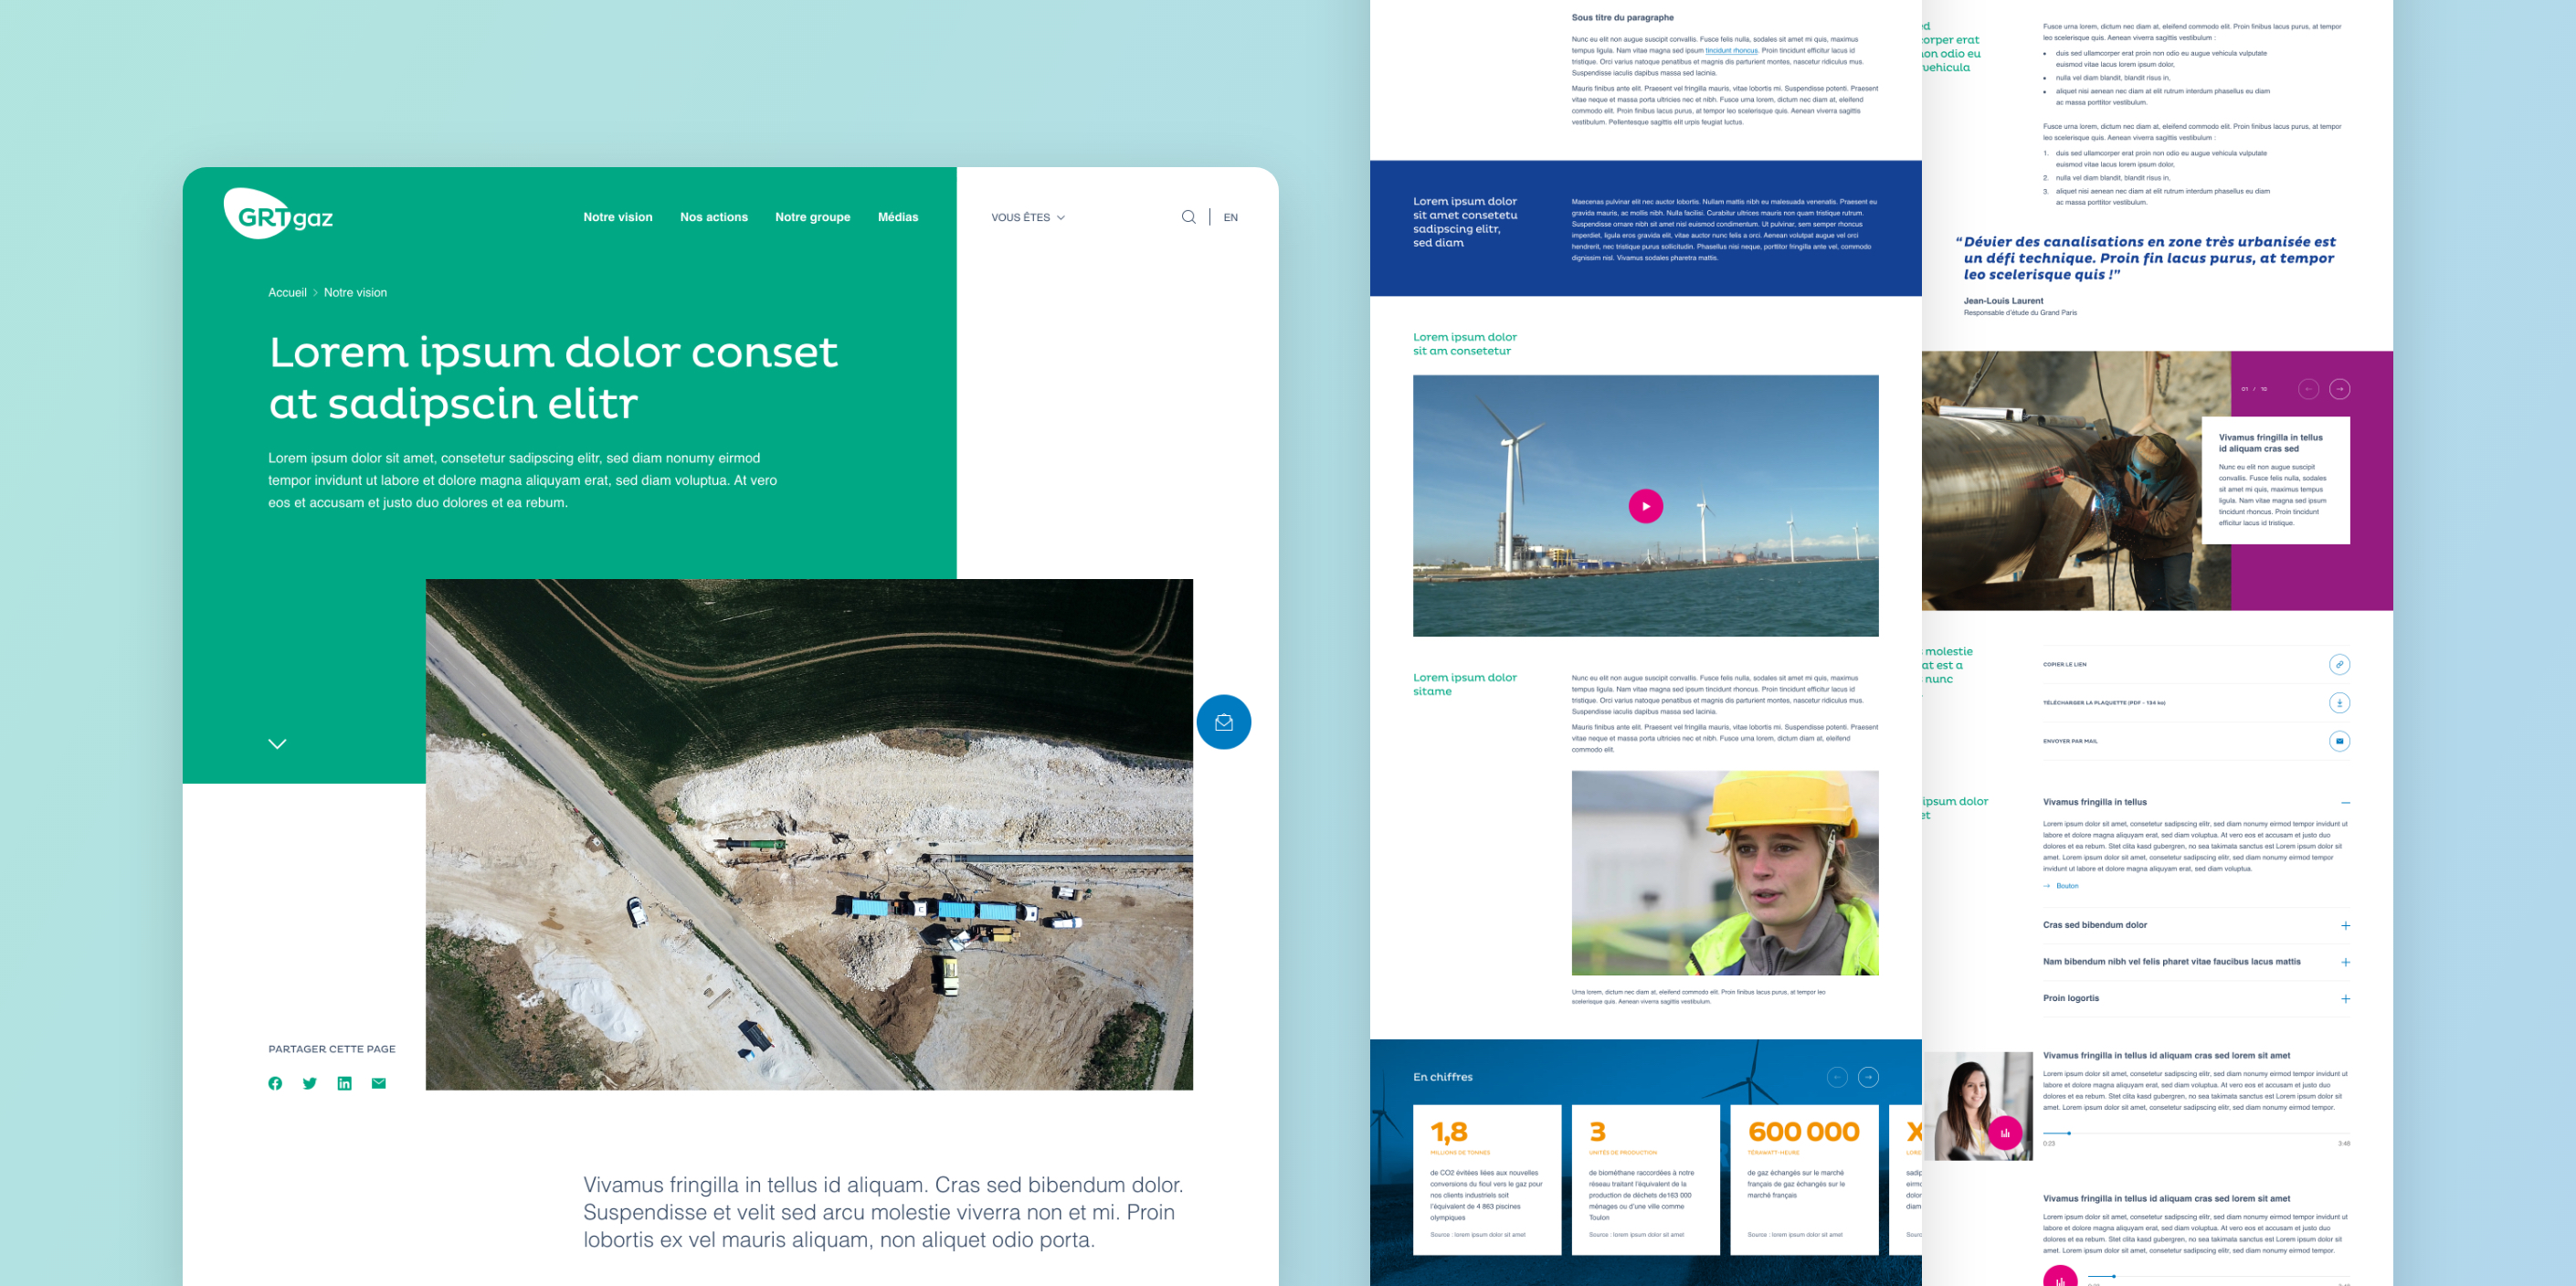
Task: Share this page on LinkedIn
Action: [344, 1083]
